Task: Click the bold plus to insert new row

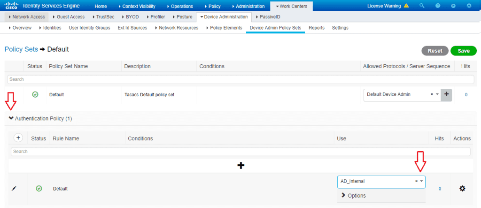Action: pyautogui.click(x=241, y=165)
